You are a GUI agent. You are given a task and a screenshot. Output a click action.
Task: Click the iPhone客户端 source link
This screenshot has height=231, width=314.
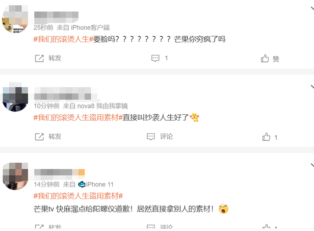coord(90,27)
